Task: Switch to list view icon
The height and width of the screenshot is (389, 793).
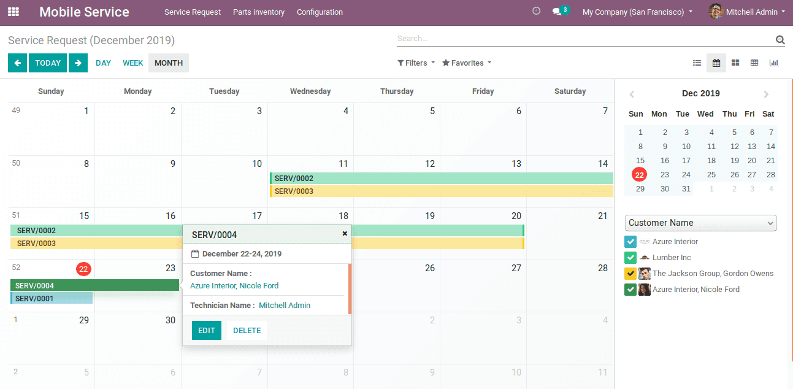Action: pyautogui.click(x=697, y=63)
